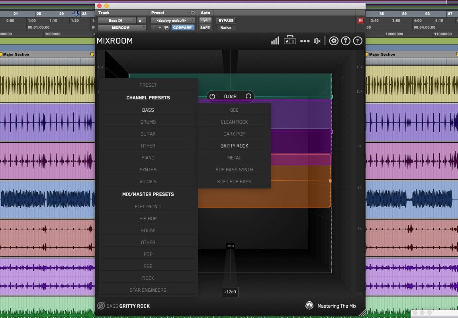Click the -12dB range label

point(230,246)
